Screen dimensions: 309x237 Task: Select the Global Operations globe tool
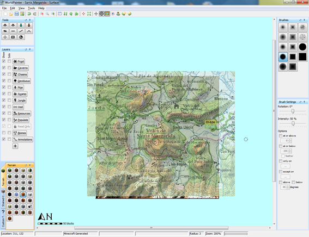21,37
